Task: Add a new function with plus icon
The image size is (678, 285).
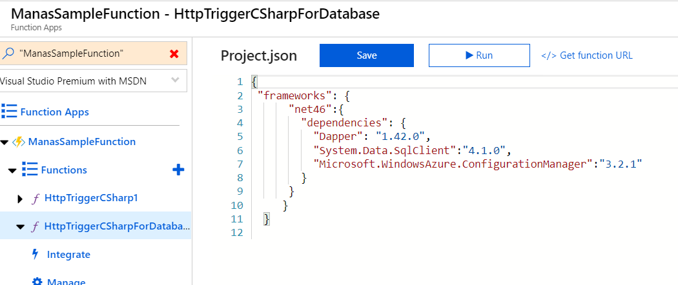Action: point(178,170)
